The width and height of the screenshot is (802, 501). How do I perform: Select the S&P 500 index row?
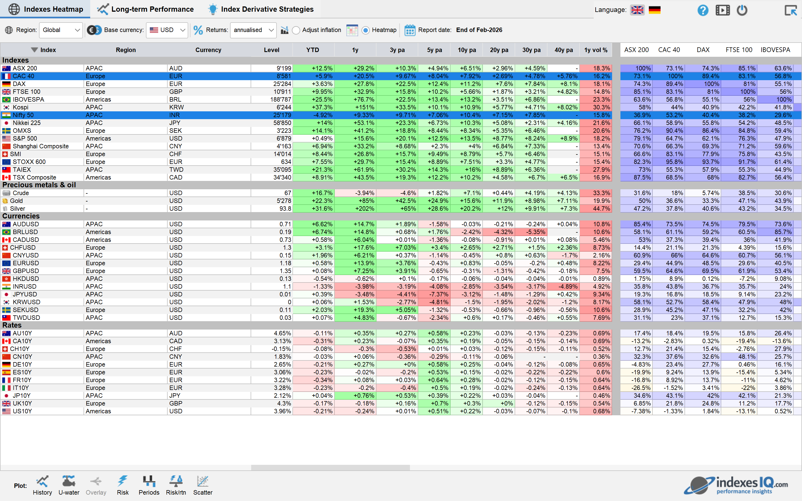[306, 139]
